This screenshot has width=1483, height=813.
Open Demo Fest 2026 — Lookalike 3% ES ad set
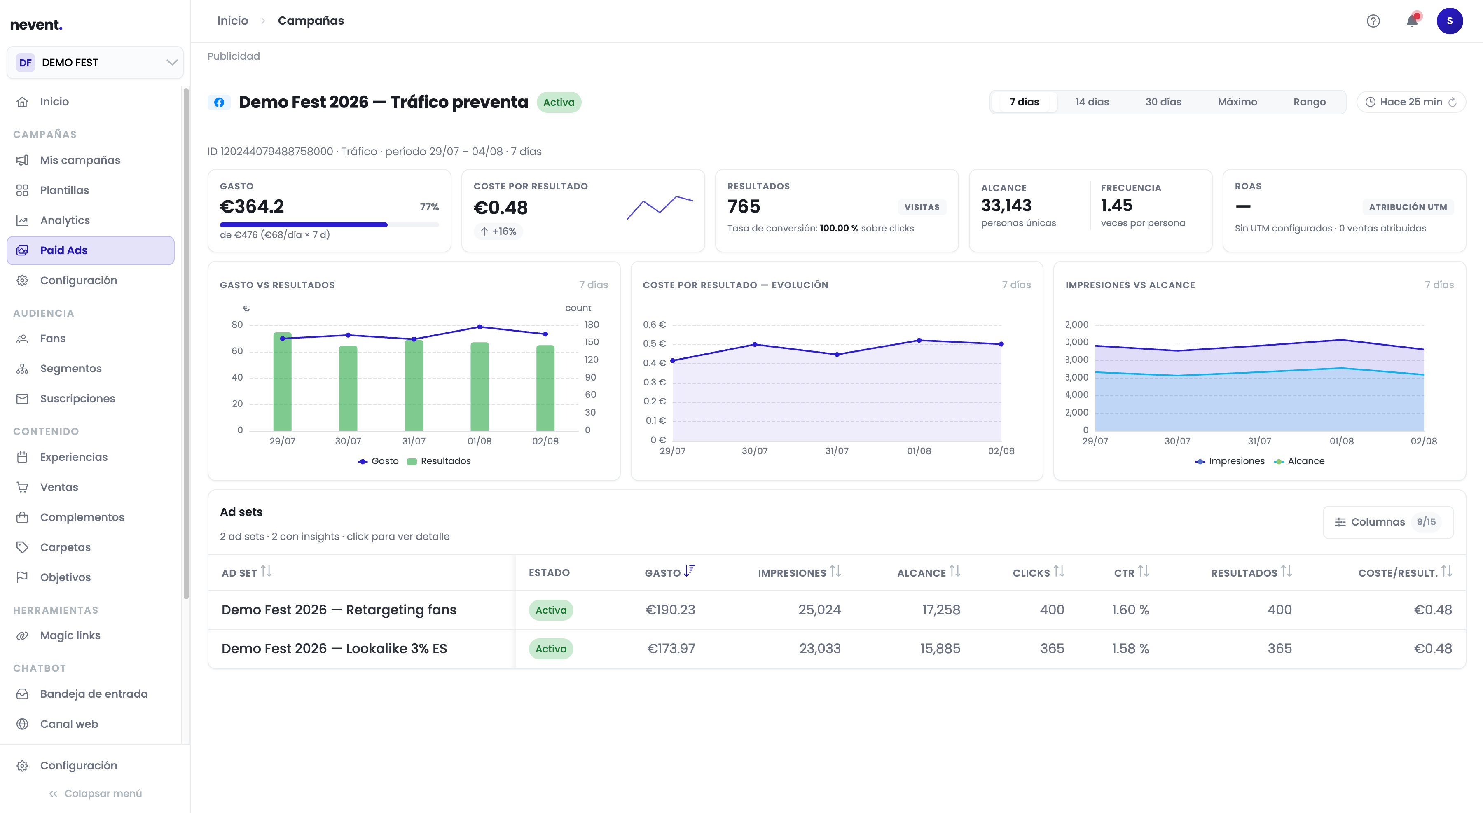pos(334,649)
